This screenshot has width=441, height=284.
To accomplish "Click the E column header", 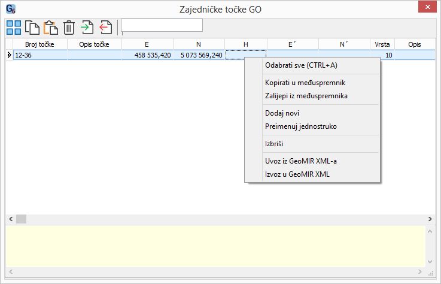I will pos(147,44).
